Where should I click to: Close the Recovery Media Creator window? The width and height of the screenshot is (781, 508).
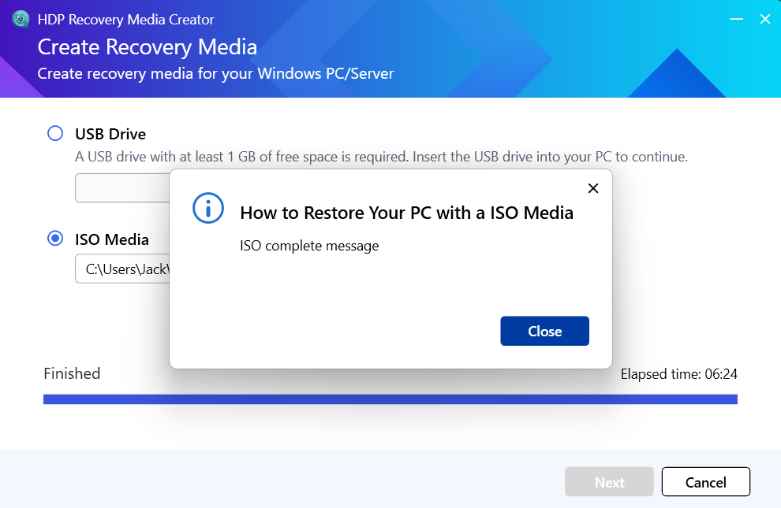point(764,19)
